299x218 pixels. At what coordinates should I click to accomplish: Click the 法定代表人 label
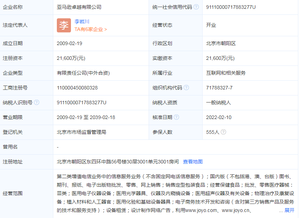[15, 25]
